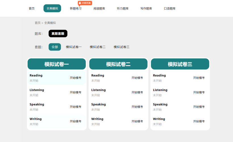This screenshot has width=233, height=142.
Task: Click the Writing label in 模拟试卷一
Action: pyautogui.click(x=35, y=119)
